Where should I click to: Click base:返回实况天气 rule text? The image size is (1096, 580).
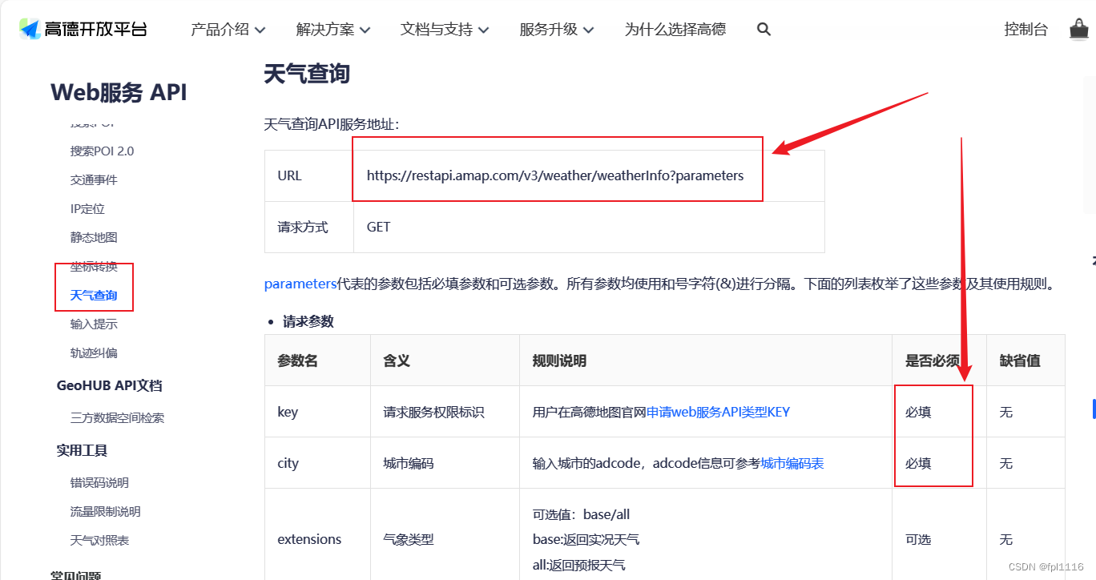pos(586,539)
